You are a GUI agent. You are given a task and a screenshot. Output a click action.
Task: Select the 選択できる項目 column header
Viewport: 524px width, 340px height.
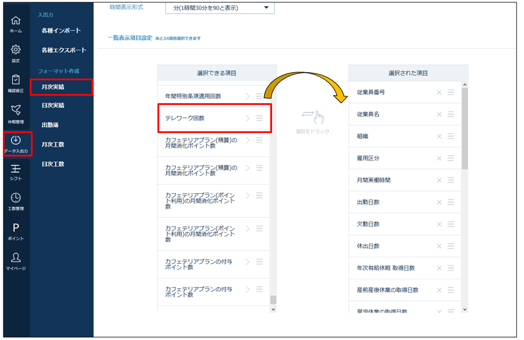217,73
